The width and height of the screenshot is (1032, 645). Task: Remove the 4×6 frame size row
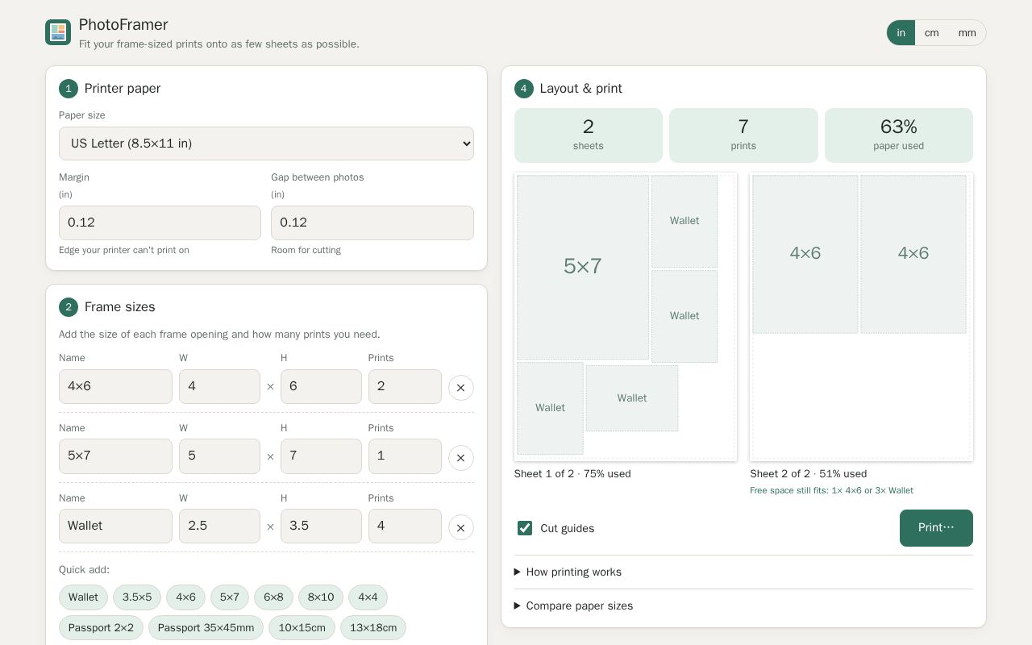click(x=461, y=388)
